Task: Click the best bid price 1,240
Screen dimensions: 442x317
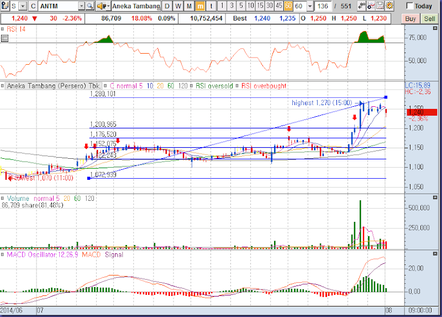Action: coord(262,19)
